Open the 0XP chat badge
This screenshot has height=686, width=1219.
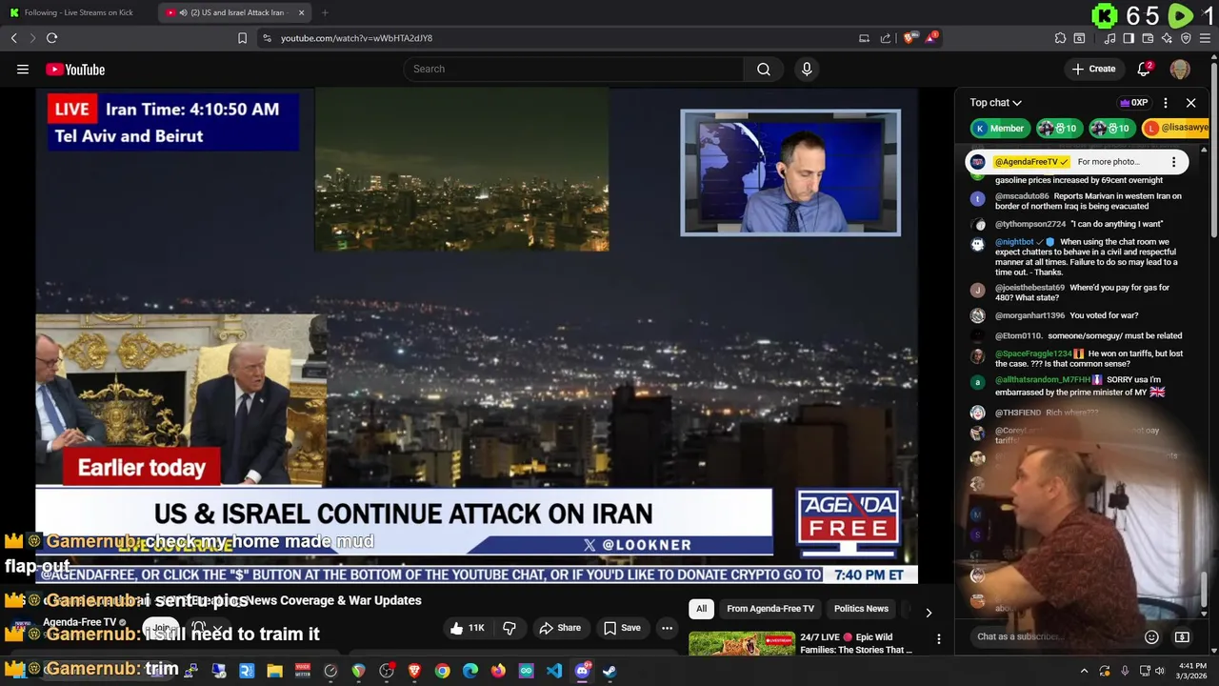[1133, 103]
